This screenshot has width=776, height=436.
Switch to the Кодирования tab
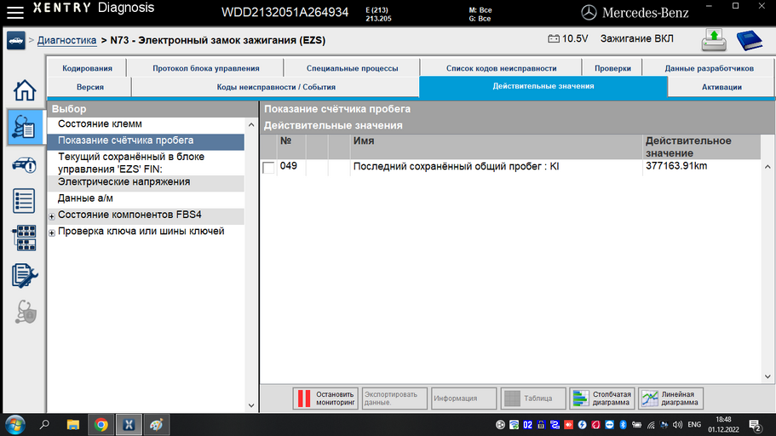[87, 68]
